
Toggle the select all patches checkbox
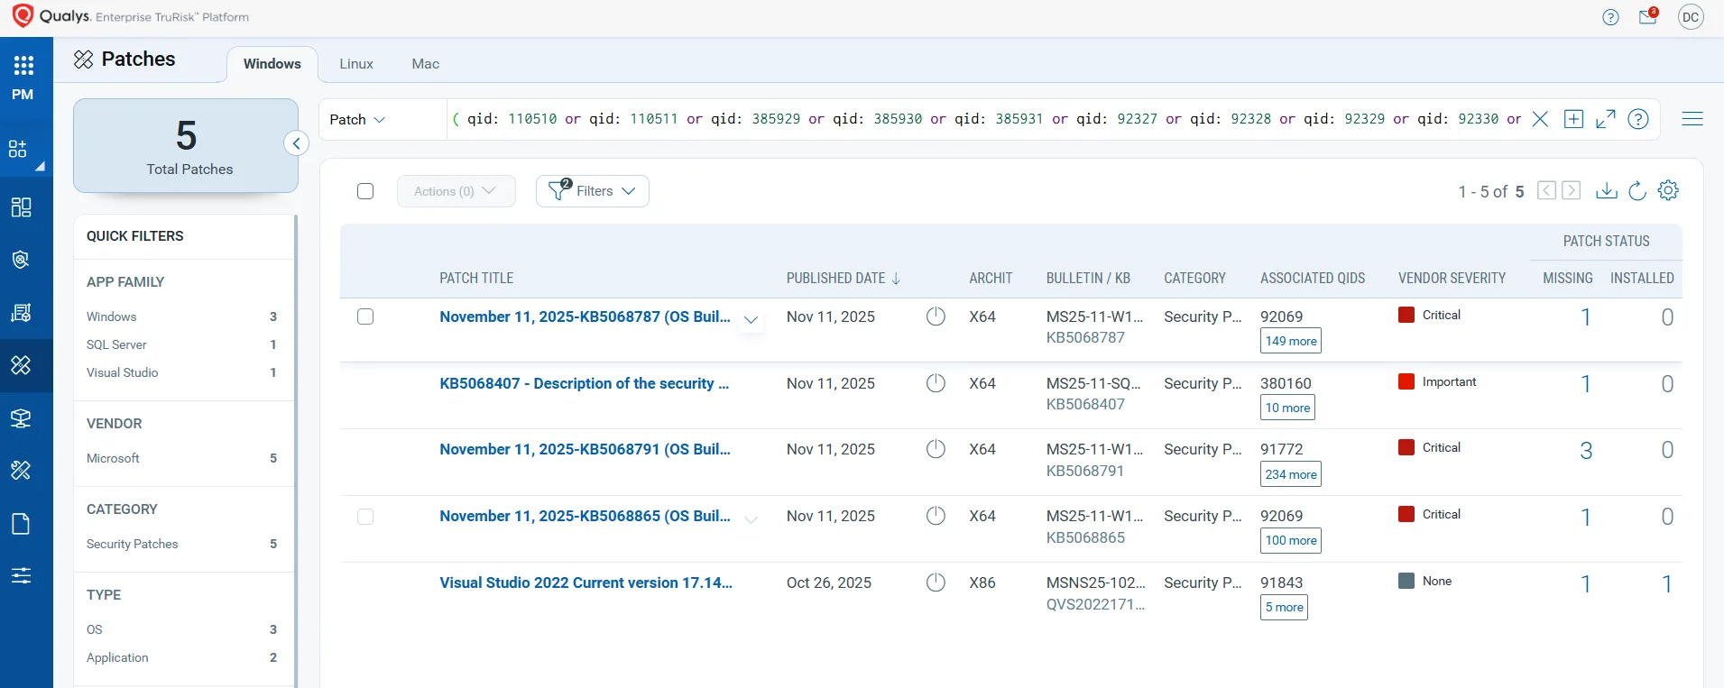(365, 191)
